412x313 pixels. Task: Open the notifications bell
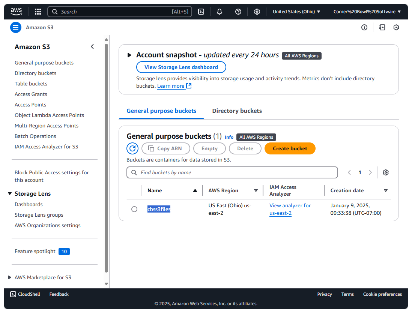(220, 12)
